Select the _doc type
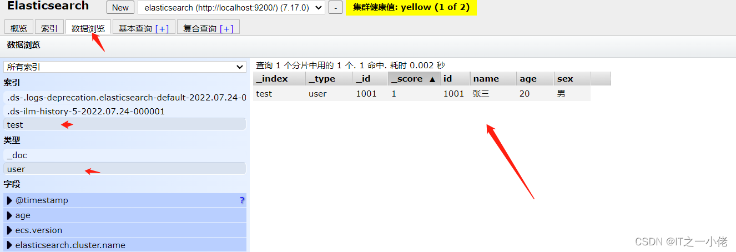This screenshot has width=736, height=252. click(125, 155)
